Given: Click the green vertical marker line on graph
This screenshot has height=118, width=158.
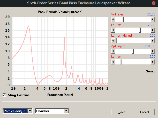Looking at the screenshot, I should [x=29, y=51].
